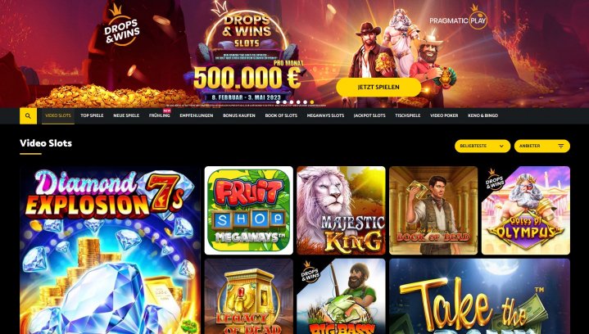The image size is (589, 334).
Task: Expand the Beliebteste sort dropdown
Action: [483, 147]
